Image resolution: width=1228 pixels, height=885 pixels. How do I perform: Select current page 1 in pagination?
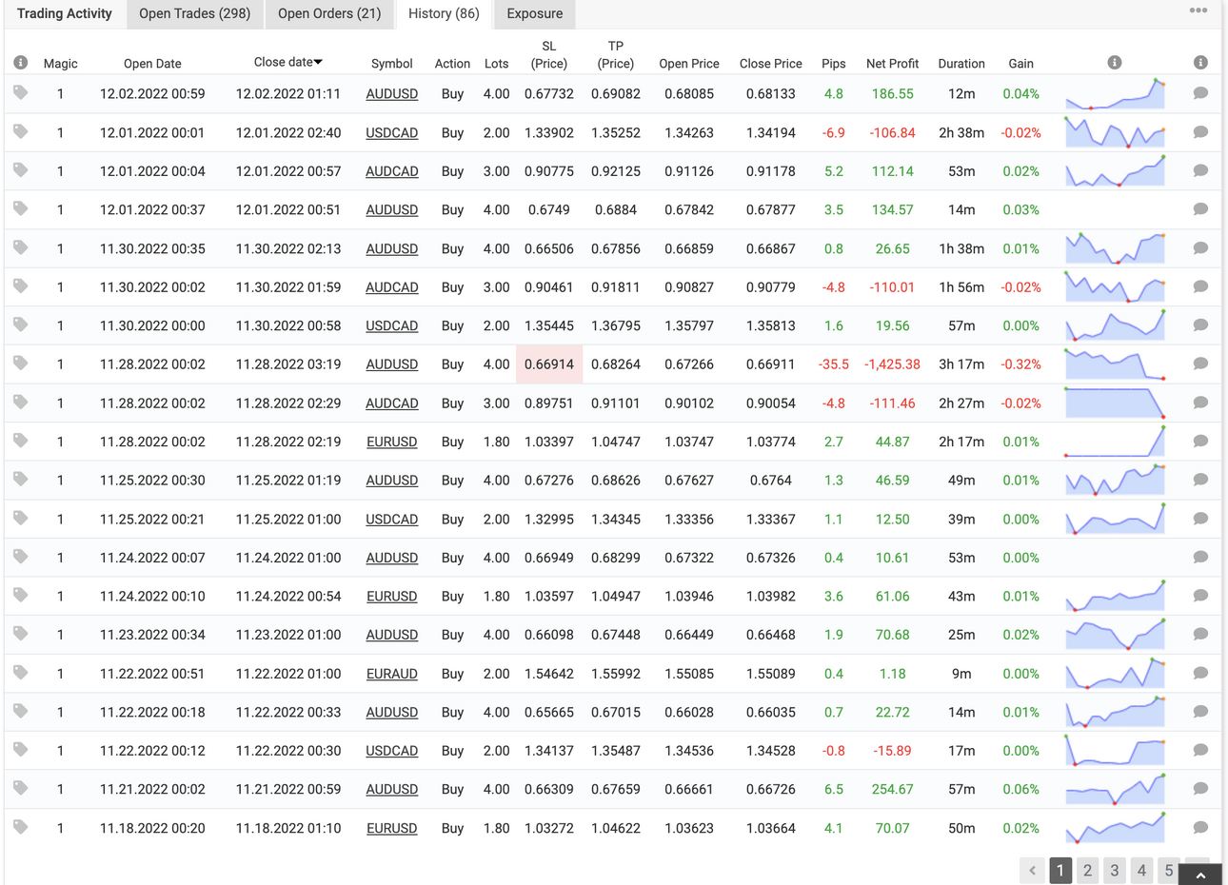(x=1060, y=871)
